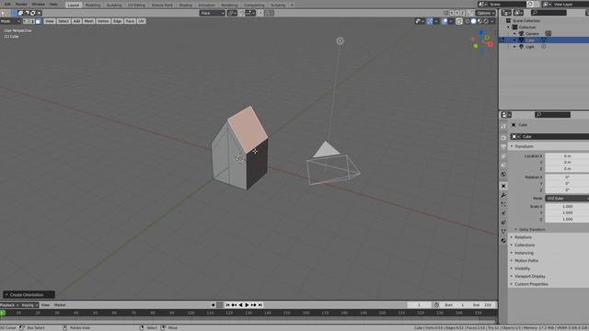
Task: Select face select mode icon
Action: coord(38,21)
